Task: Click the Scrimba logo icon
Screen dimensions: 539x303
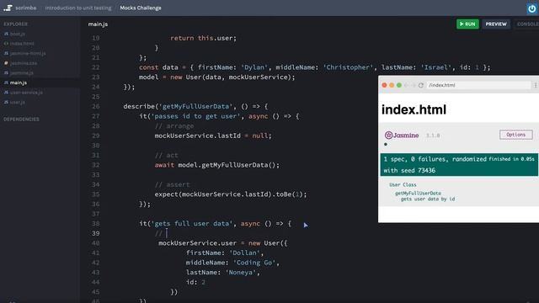Action: [x=8, y=8]
